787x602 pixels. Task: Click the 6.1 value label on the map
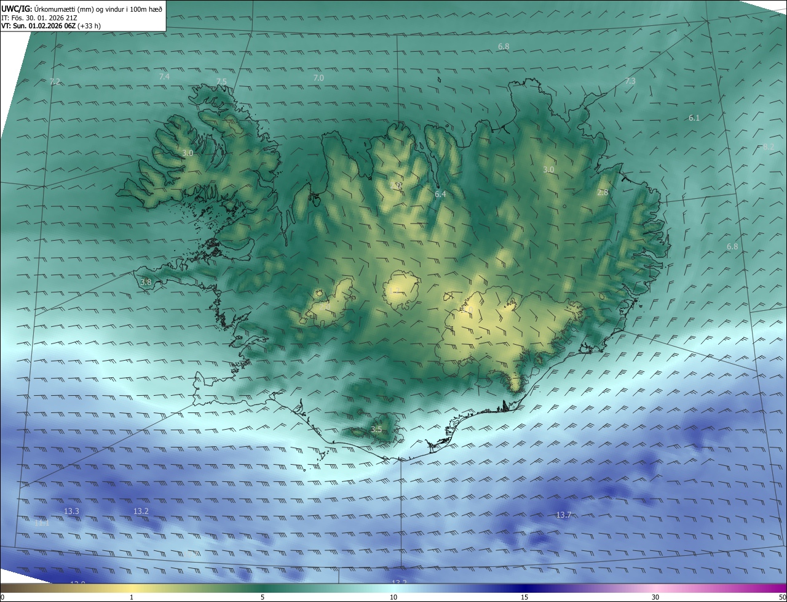(x=694, y=118)
